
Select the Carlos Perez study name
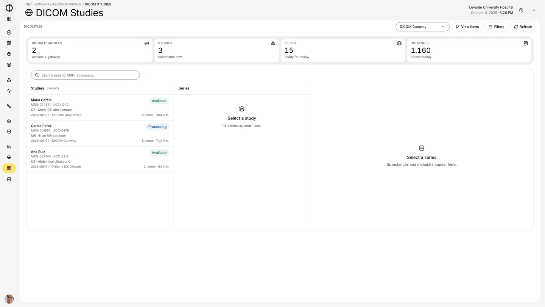point(41,126)
